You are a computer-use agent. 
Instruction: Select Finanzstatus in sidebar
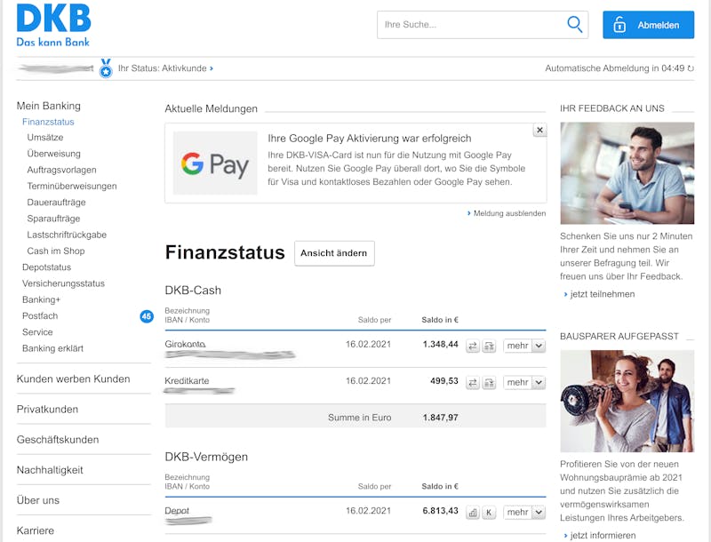tap(48, 122)
